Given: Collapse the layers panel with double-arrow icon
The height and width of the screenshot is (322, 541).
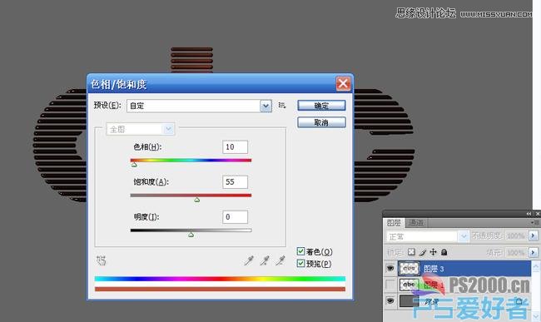Looking at the screenshot, I should point(529,214).
